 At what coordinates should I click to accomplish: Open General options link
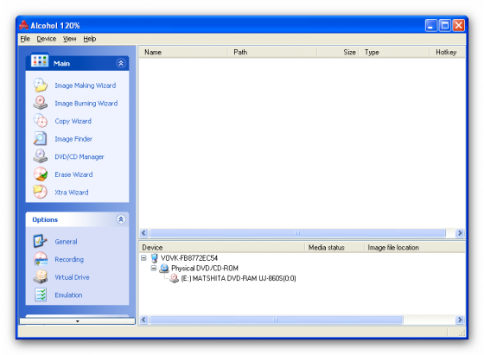pos(66,242)
